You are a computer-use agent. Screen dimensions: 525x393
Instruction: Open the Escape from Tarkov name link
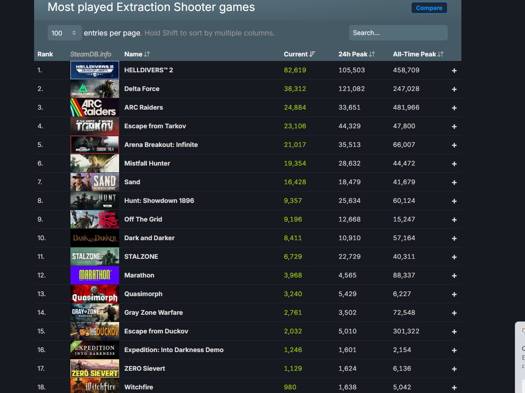click(155, 126)
